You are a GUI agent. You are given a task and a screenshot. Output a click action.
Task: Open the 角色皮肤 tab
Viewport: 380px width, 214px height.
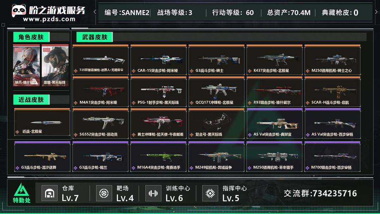pyautogui.click(x=31, y=37)
